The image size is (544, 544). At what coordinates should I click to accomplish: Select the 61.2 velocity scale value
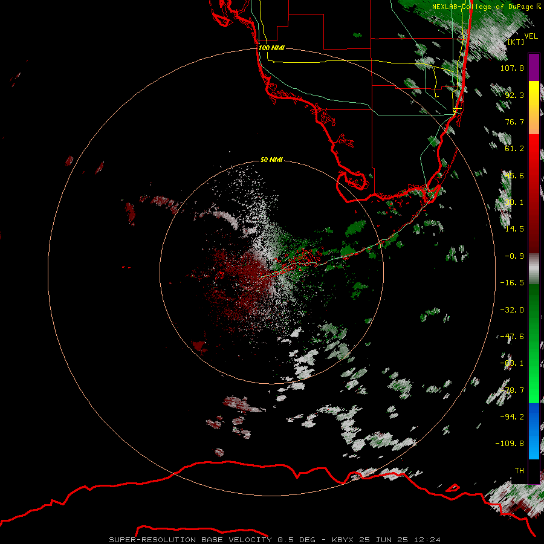click(514, 149)
